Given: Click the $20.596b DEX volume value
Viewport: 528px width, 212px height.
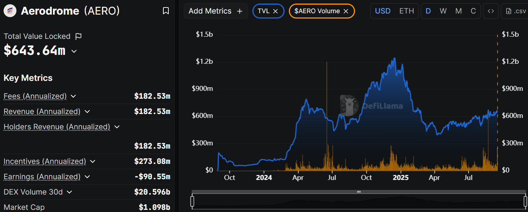Looking at the screenshot, I should pos(152,192).
